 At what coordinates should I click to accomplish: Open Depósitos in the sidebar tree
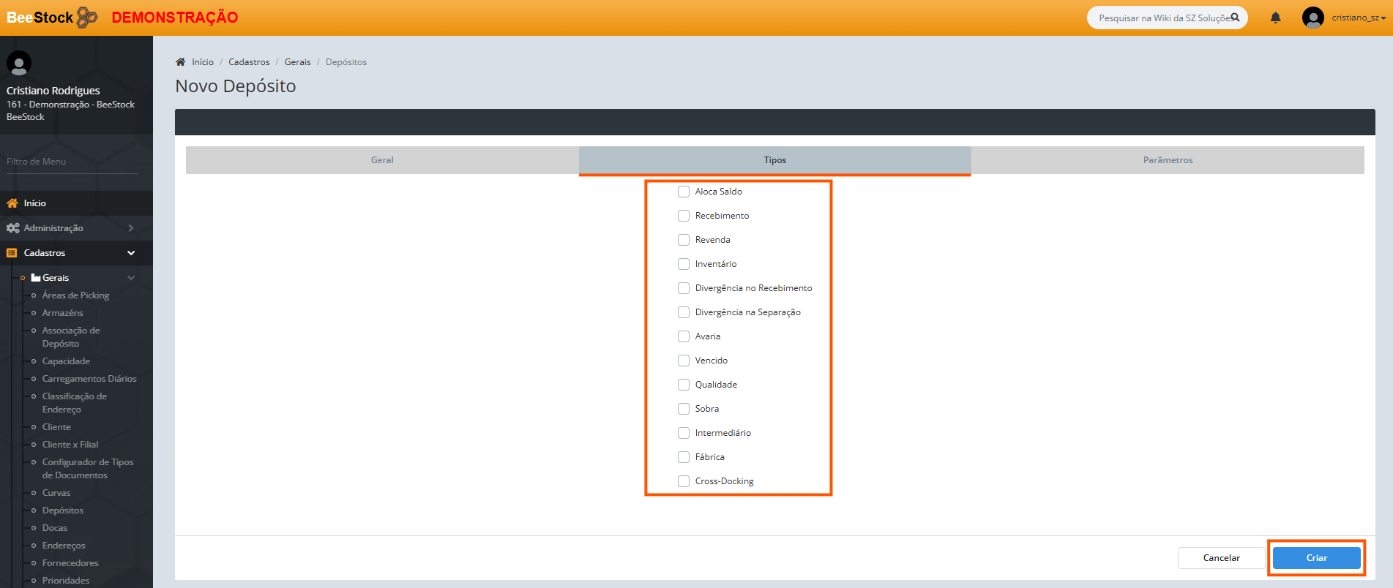coord(63,510)
